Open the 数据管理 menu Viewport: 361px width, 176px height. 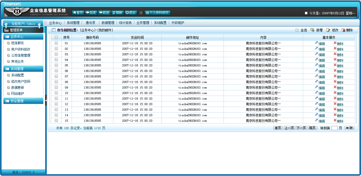pyautogui.click(x=108, y=23)
